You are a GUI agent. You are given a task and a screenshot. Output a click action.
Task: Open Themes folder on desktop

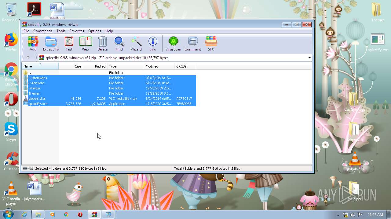tap(378, 12)
